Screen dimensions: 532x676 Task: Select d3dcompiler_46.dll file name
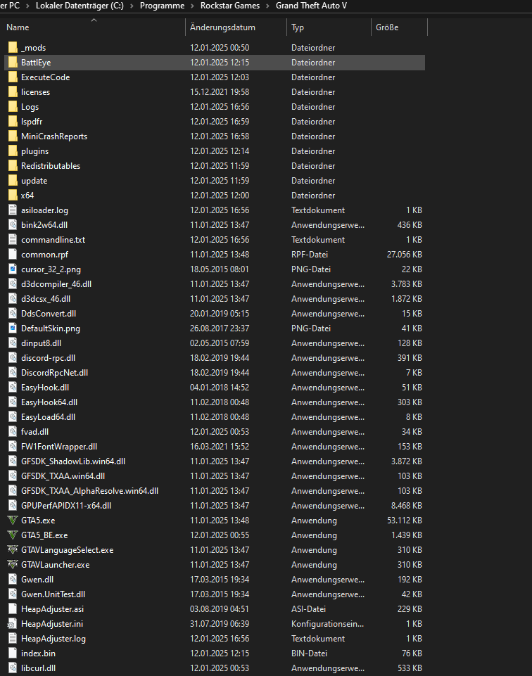pos(56,284)
